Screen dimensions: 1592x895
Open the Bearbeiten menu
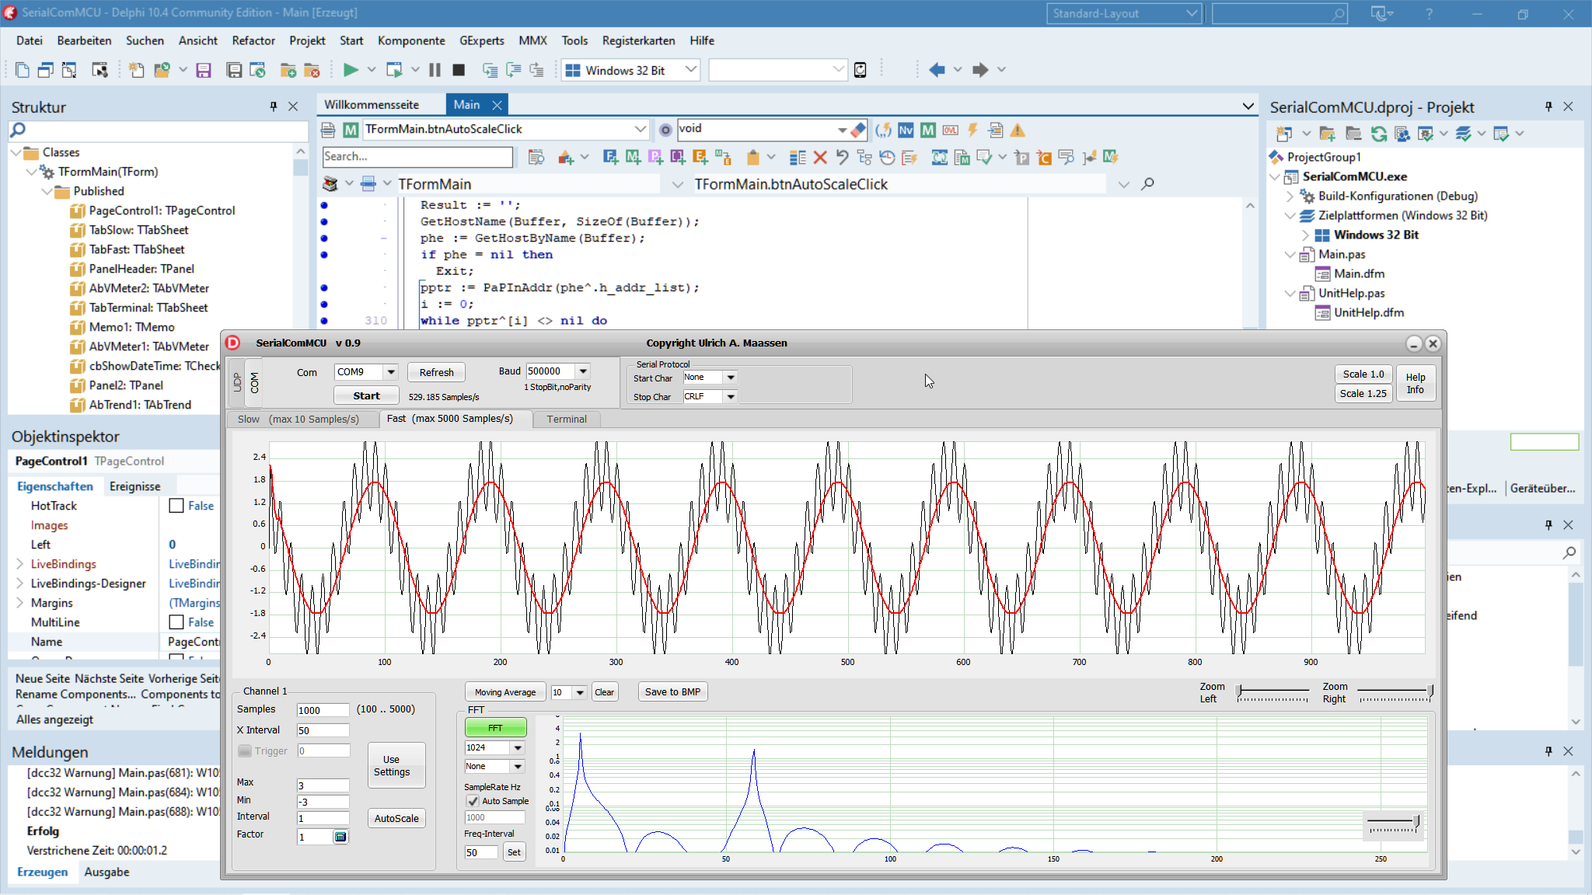pos(84,40)
